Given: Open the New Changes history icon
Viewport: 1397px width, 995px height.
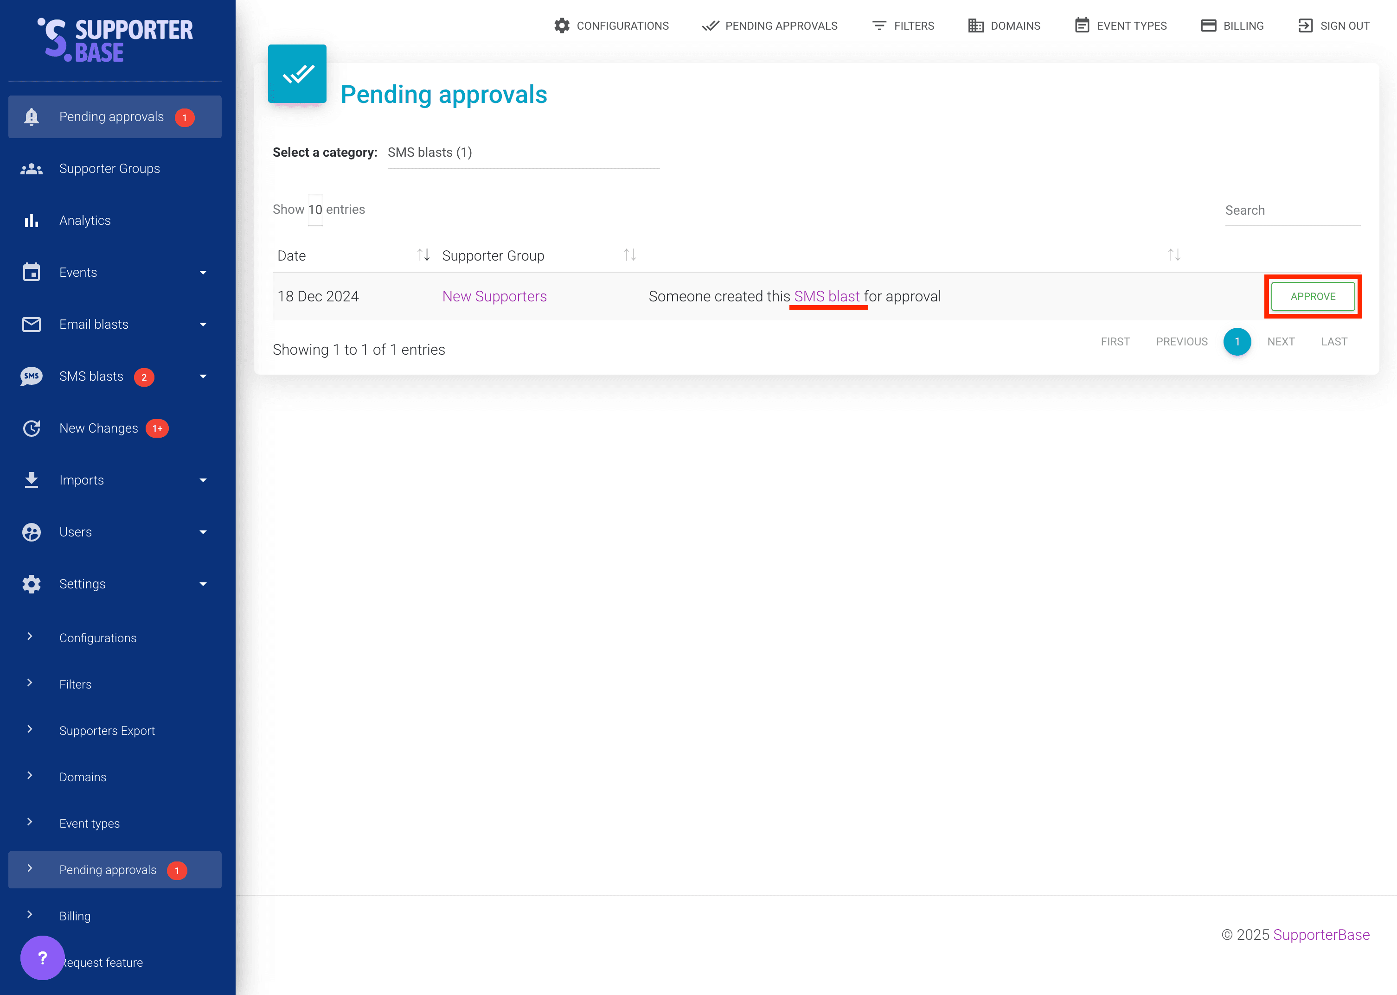Looking at the screenshot, I should (31, 427).
